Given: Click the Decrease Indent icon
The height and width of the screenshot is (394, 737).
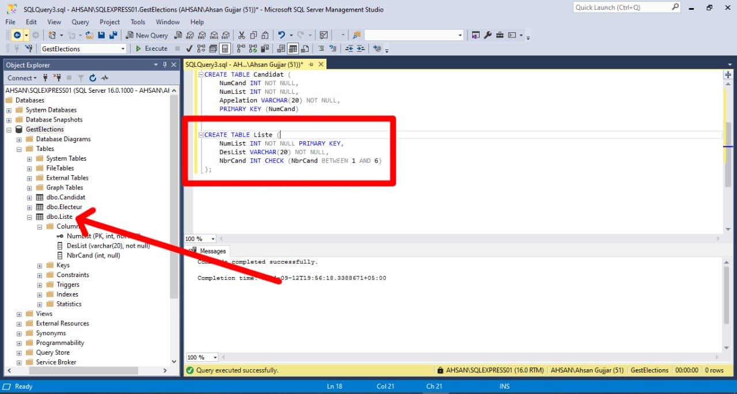Looking at the screenshot, I should (x=349, y=48).
